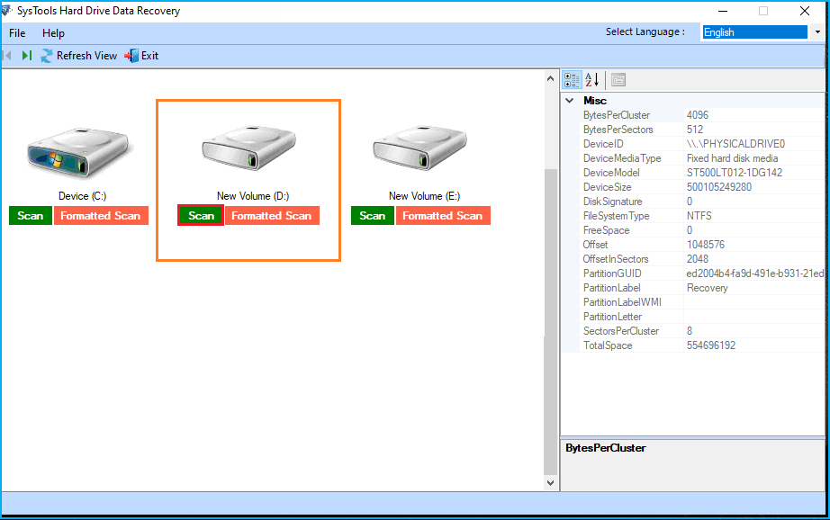Open the Help menu
The width and height of the screenshot is (830, 520).
(53, 32)
